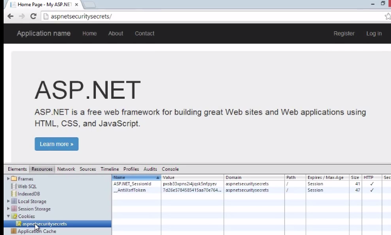The height and width of the screenshot is (235, 391).
Task: Click the Cookies icon in the tree
Action: (14, 216)
